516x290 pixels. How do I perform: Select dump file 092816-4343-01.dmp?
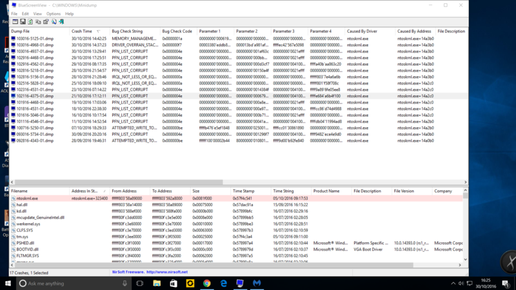35,140
